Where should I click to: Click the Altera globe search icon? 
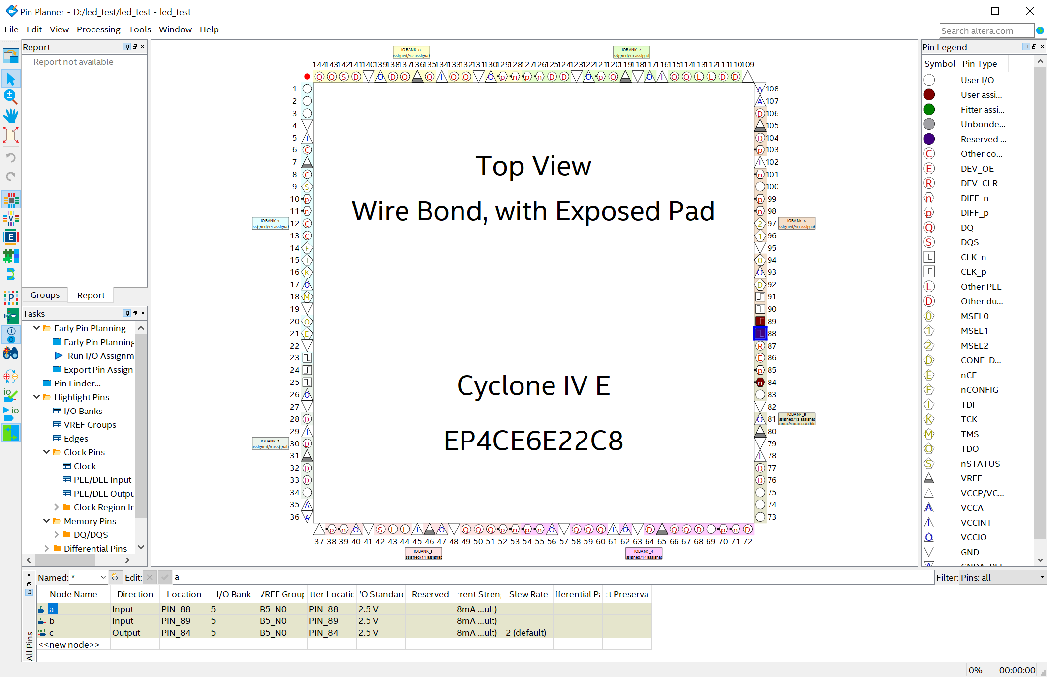click(1040, 30)
